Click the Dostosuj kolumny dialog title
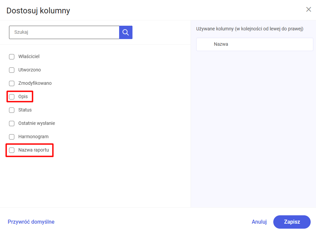Image resolution: width=316 pixels, height=235 pixels. (x=38, y=11)
